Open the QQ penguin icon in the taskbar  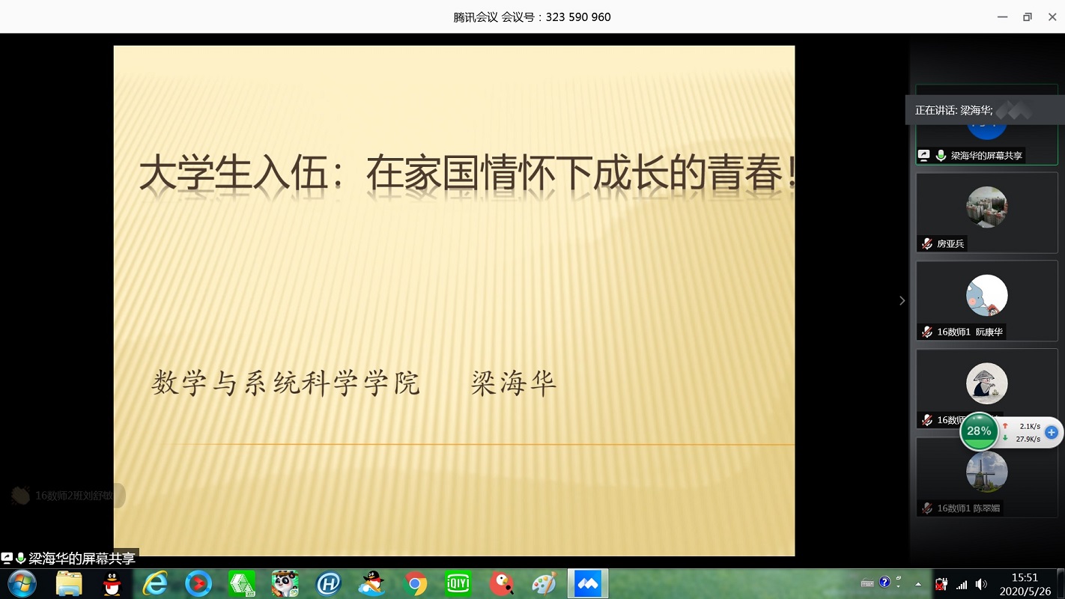pos(112,584)
